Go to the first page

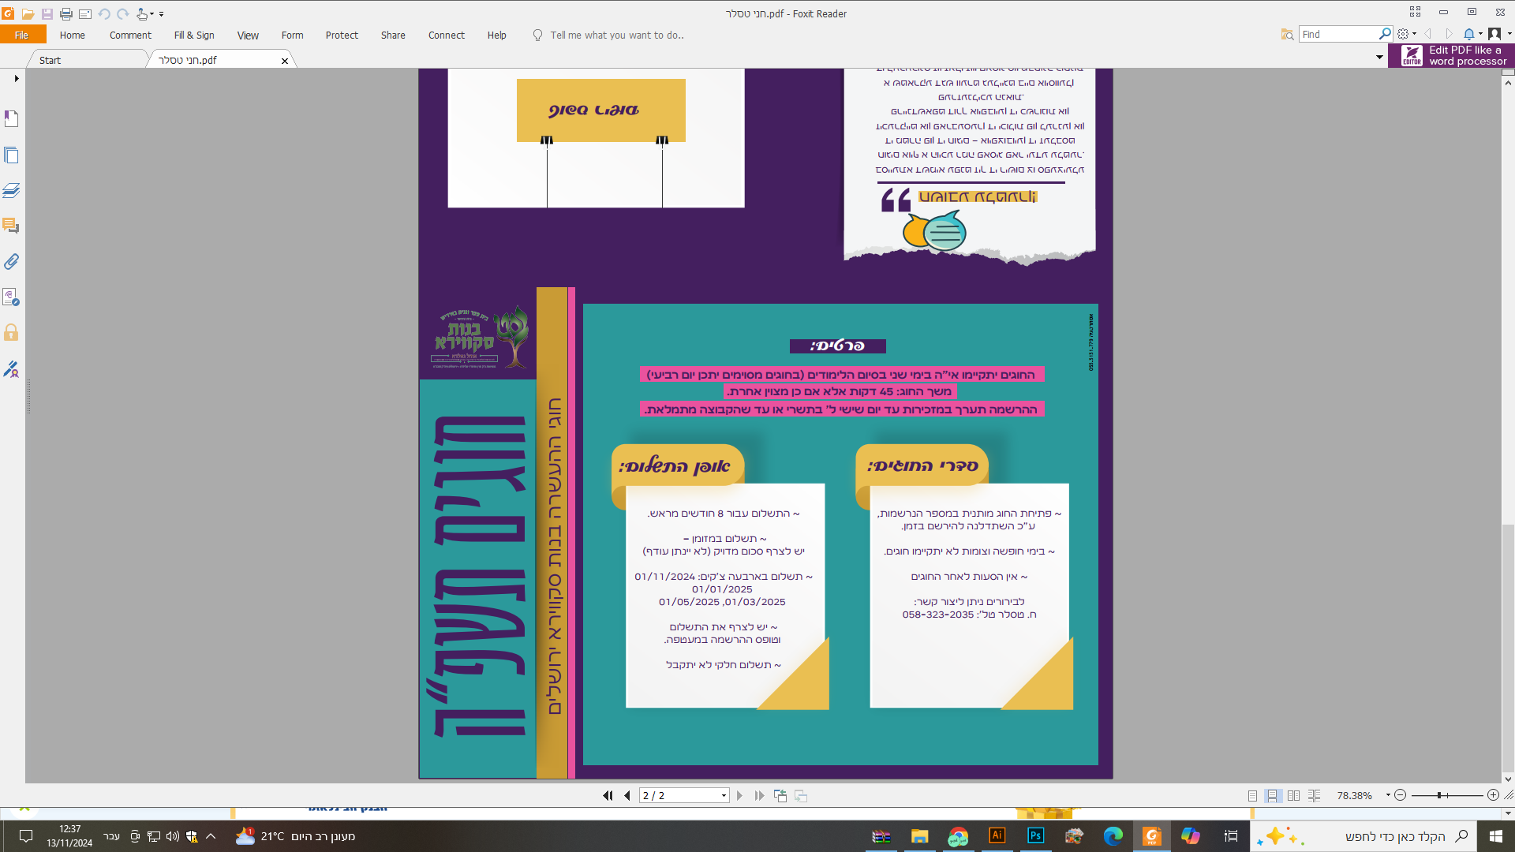608,795
